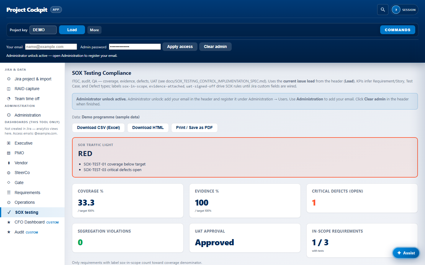Viewport: 425px width, 265px height.
Task: Click the Executive dashboard icon
Action: pos(9,143)
